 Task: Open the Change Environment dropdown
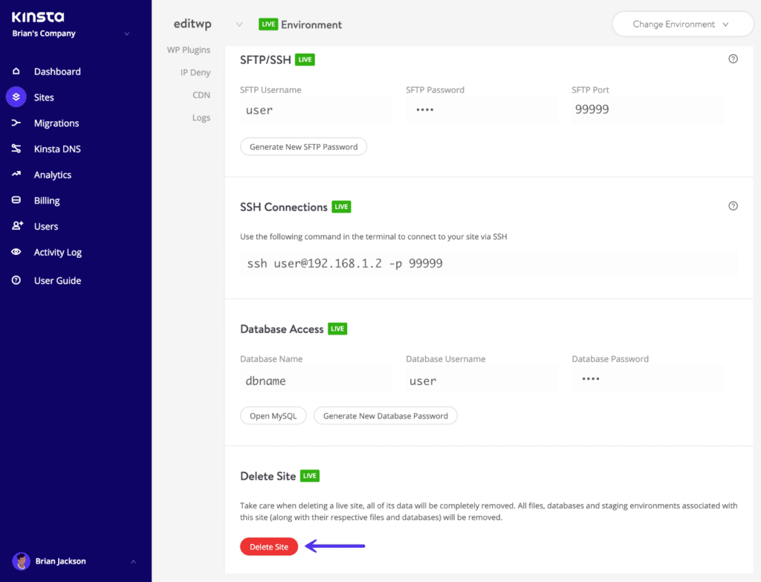click(681, 25)
